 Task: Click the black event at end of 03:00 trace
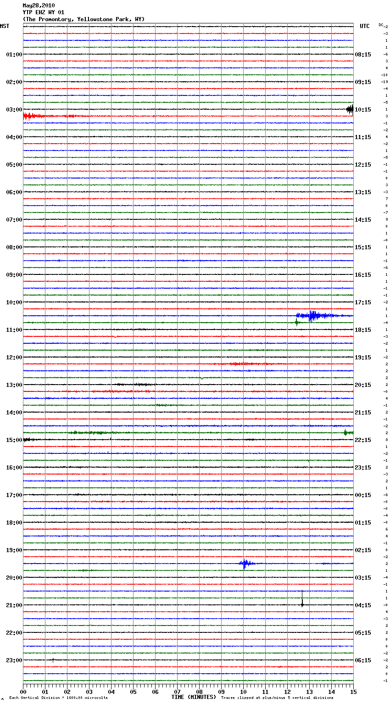coord(350,109)
